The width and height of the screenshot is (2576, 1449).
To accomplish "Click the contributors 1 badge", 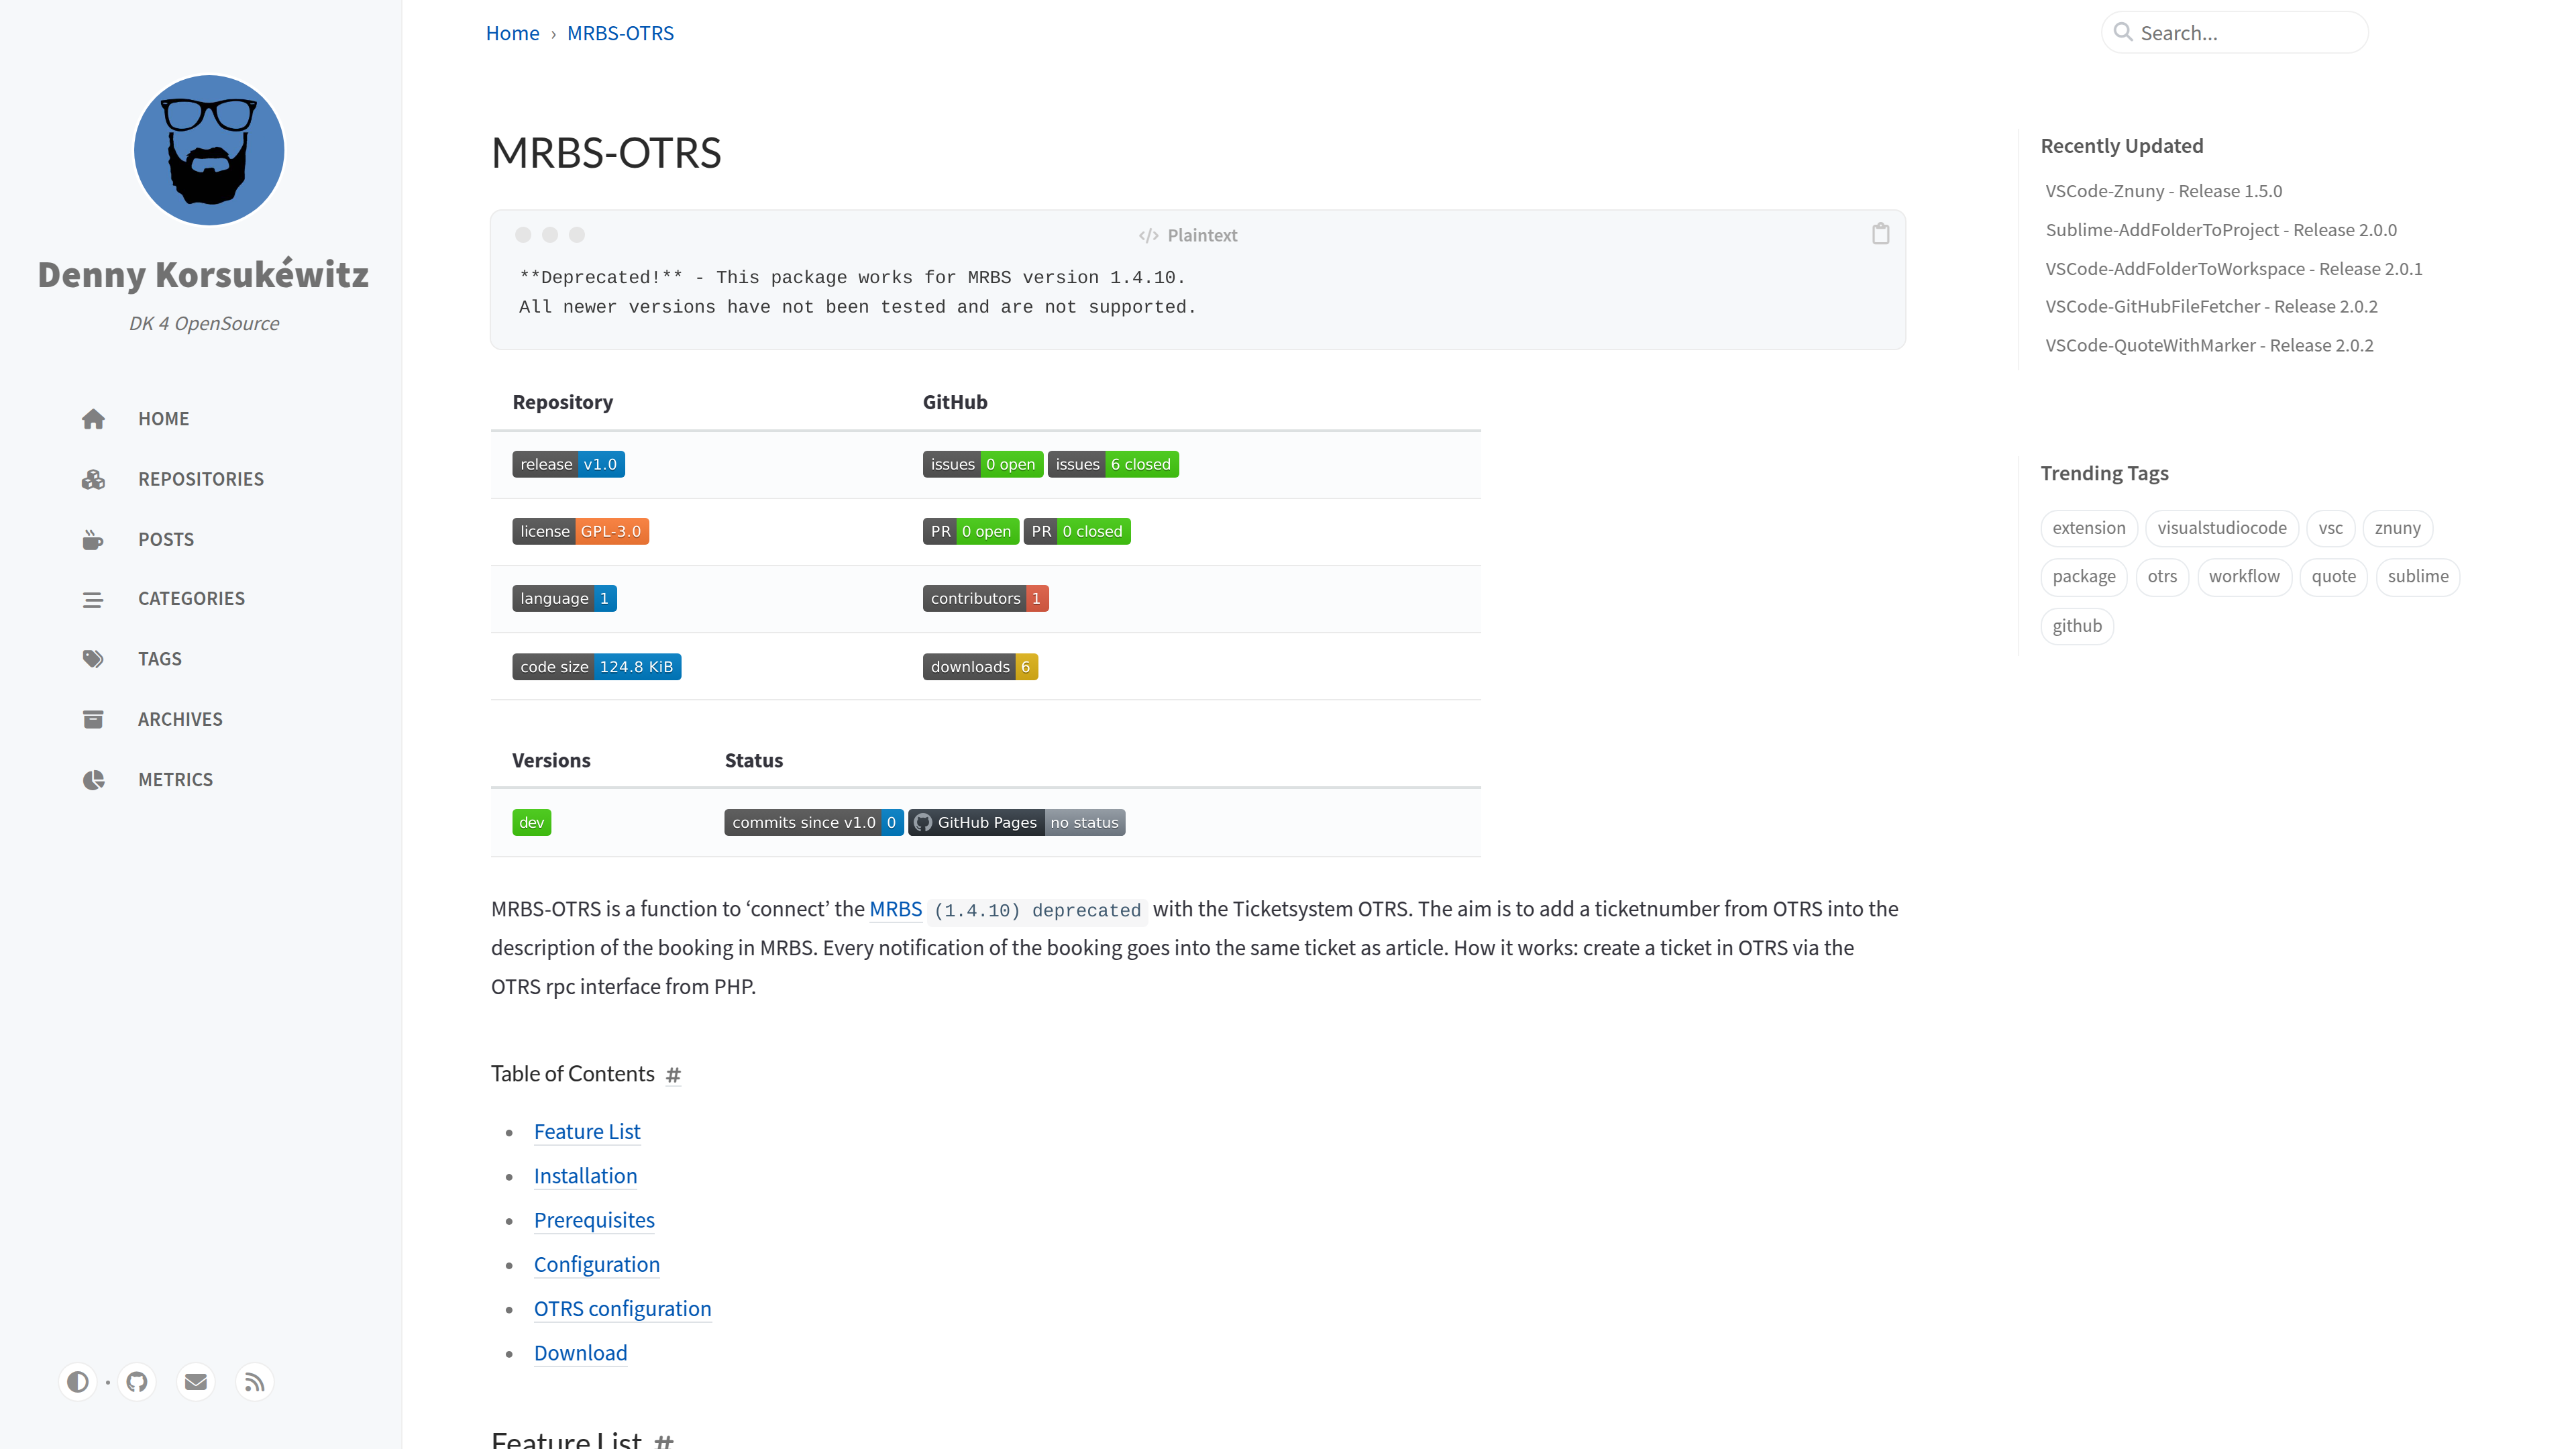I will coord(985,598).
